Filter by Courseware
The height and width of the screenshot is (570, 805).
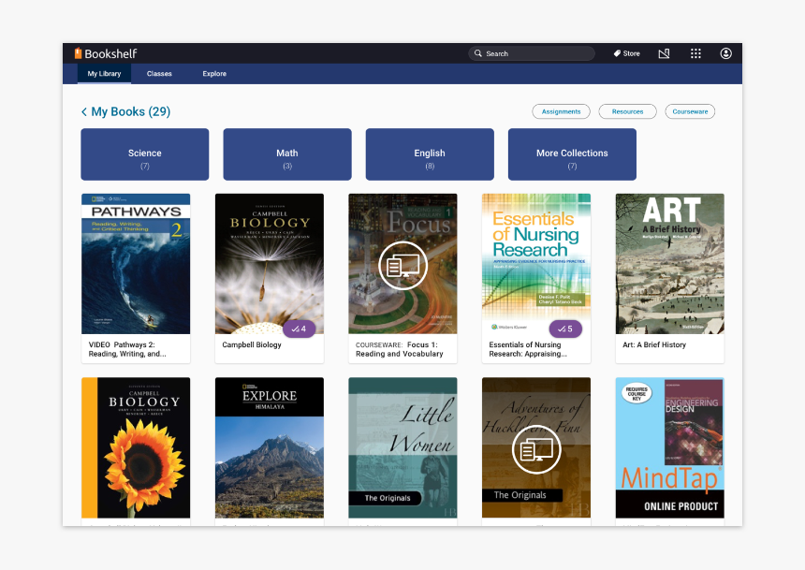[690, 111]
